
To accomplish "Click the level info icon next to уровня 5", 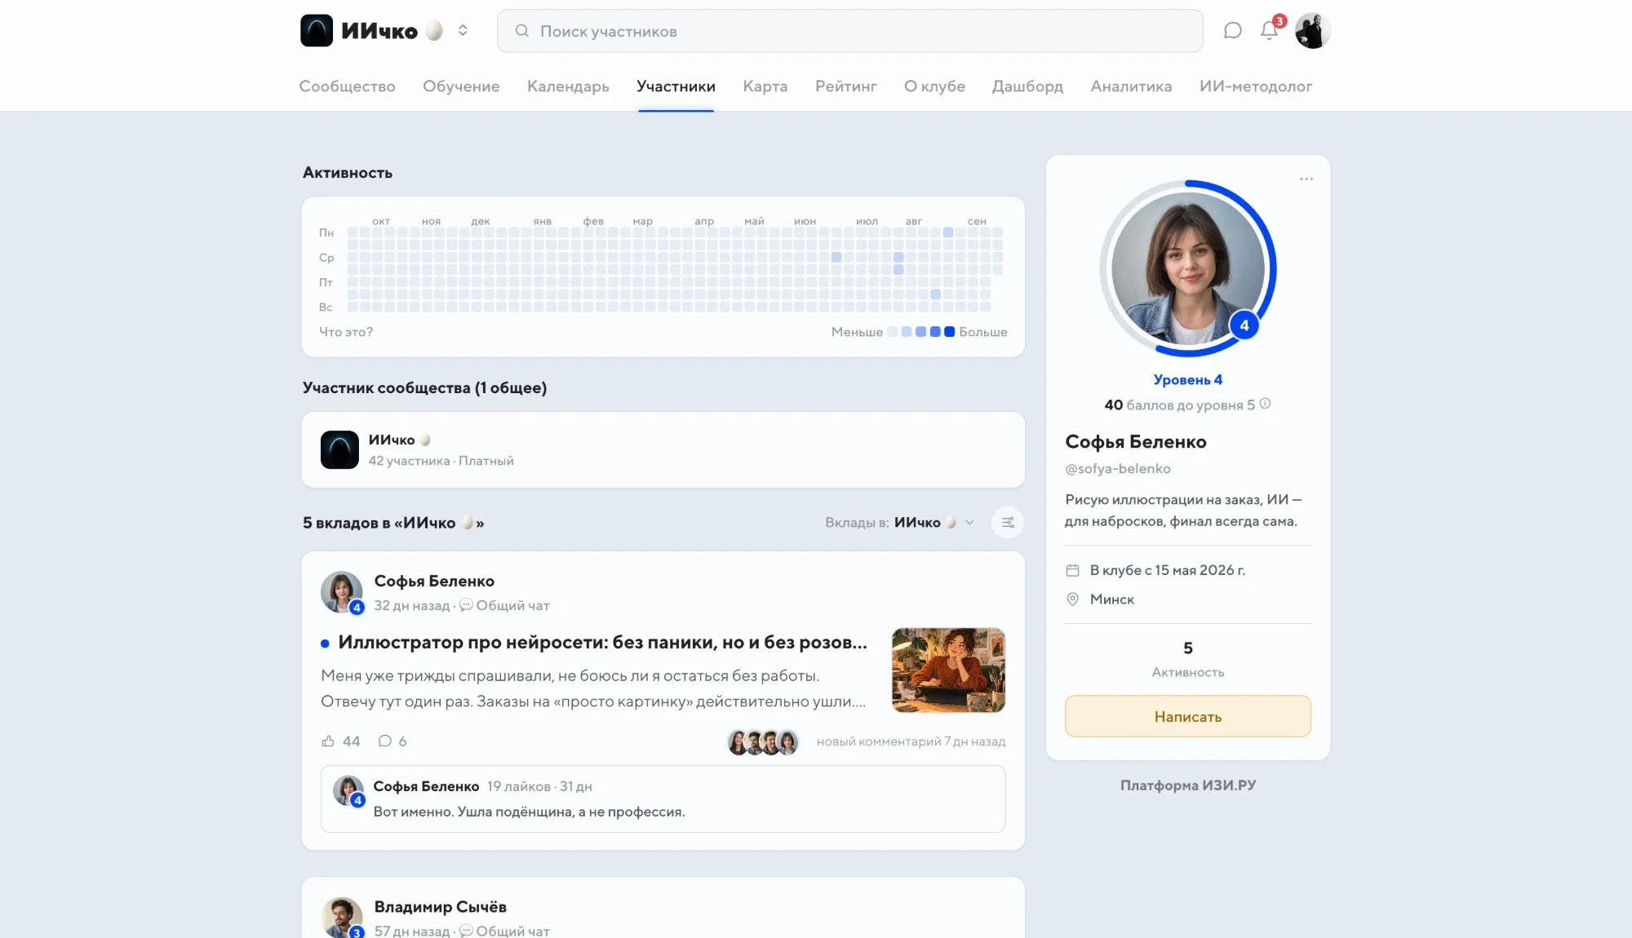I will click(x=1265, y=404).
